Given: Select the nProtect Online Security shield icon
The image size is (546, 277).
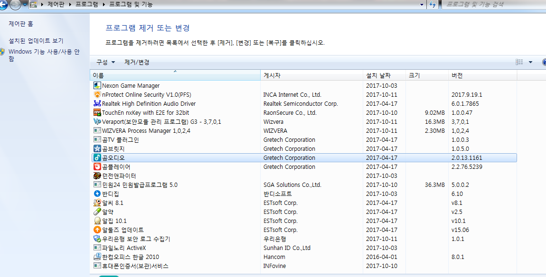Looking at the screenshot, I should tap(97, 95).
